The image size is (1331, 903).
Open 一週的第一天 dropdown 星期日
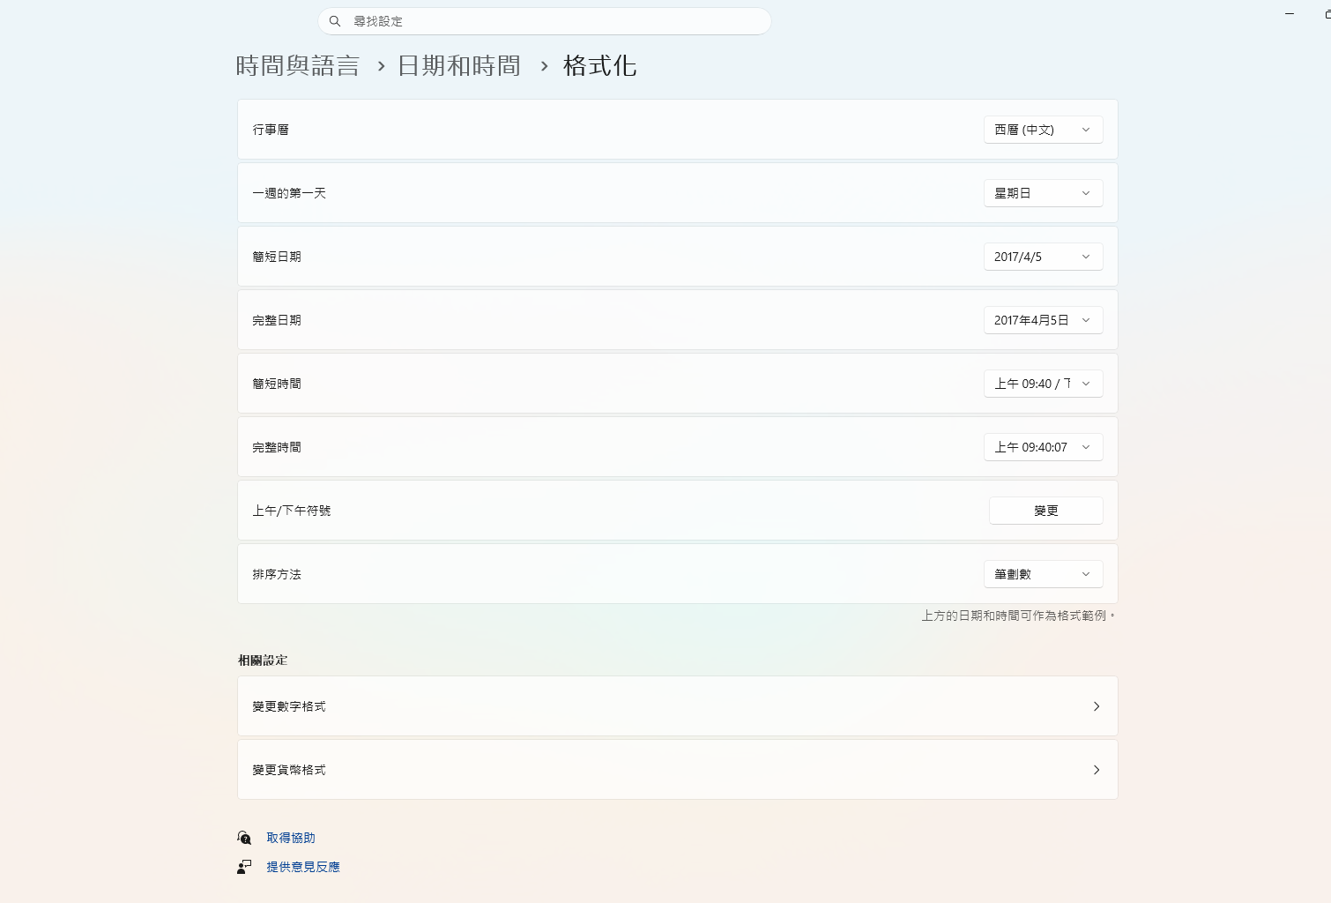click(1044, 193)
